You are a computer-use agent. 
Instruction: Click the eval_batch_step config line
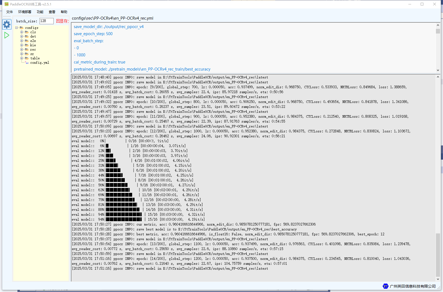[89, 41]
